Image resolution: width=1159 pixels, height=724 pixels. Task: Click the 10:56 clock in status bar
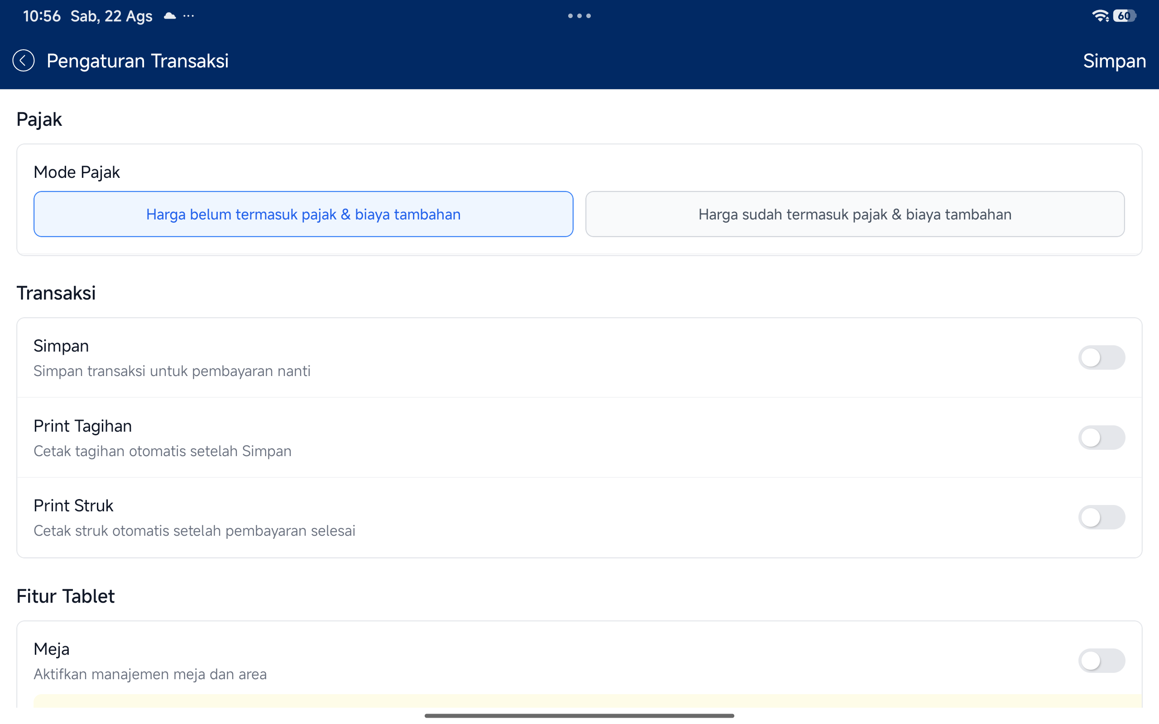coord(42,16)
